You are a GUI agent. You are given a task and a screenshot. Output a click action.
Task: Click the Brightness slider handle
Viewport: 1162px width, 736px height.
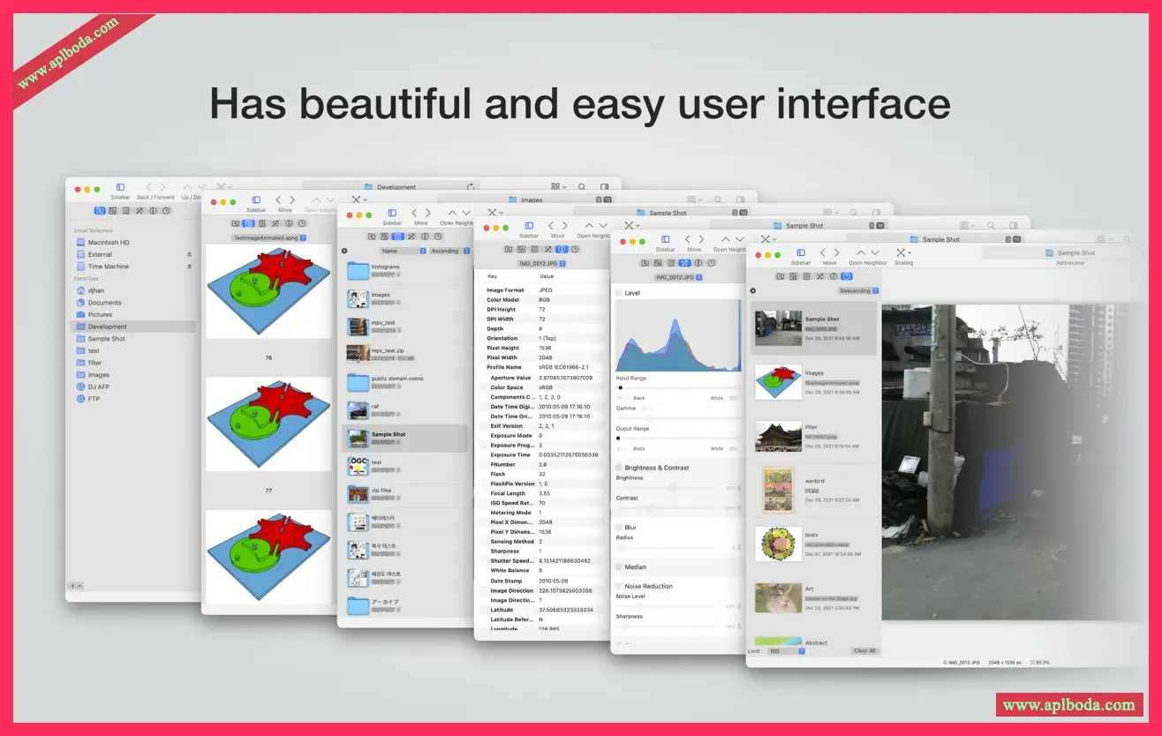pos(672,487)
